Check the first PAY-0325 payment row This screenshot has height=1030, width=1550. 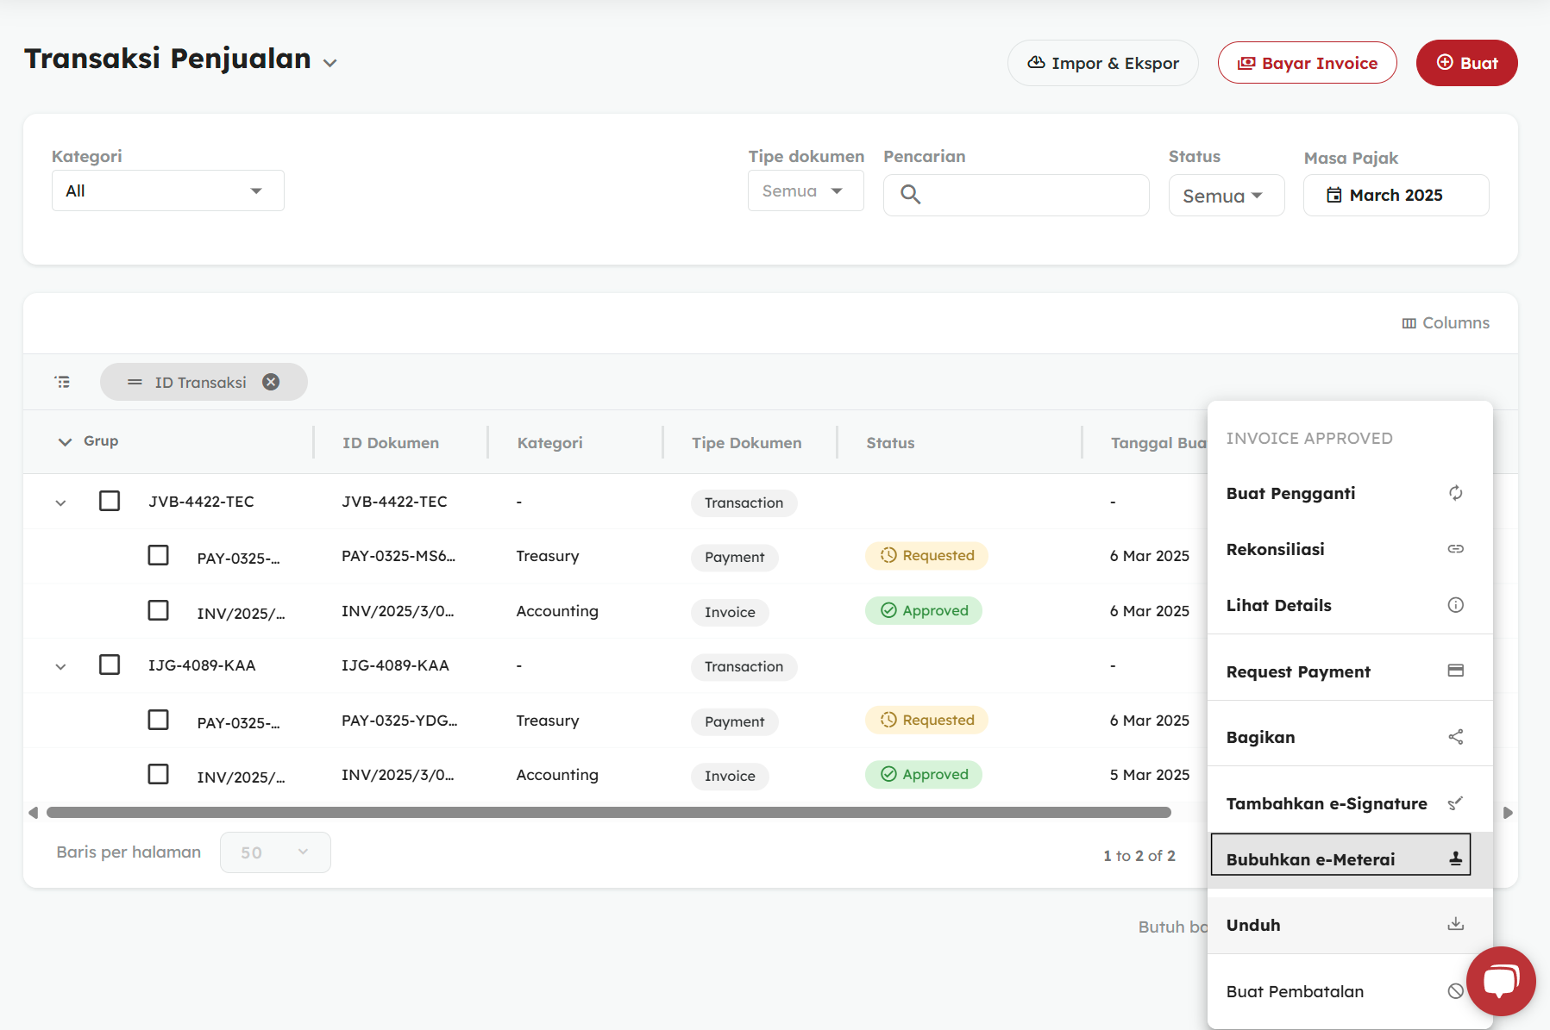click(x=158, y=555)
